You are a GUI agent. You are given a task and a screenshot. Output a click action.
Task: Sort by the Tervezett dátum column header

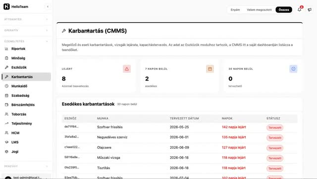pyautogui.click(x=184, y=118)
